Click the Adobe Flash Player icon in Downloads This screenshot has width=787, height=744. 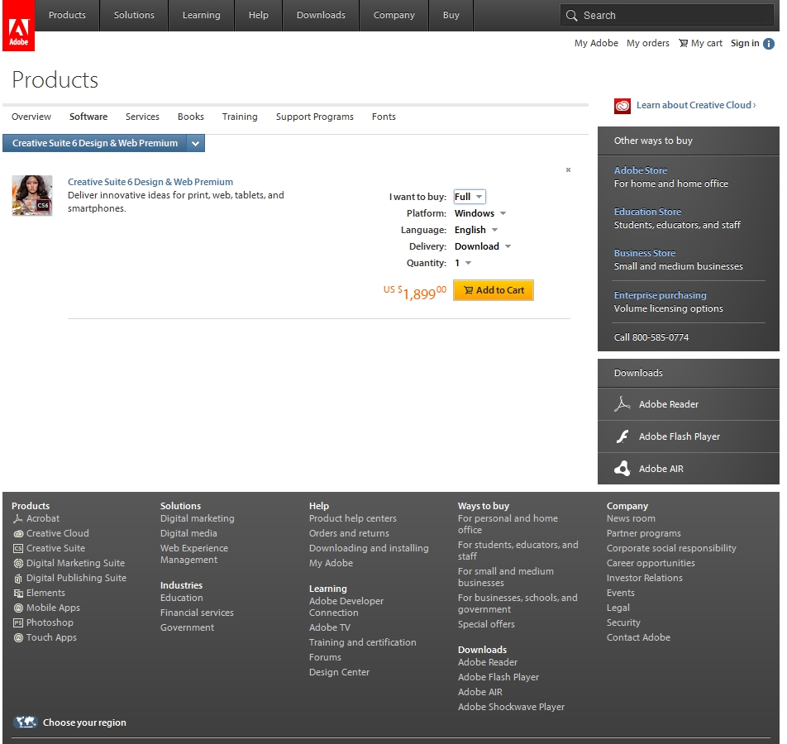[x=622, y=436]
